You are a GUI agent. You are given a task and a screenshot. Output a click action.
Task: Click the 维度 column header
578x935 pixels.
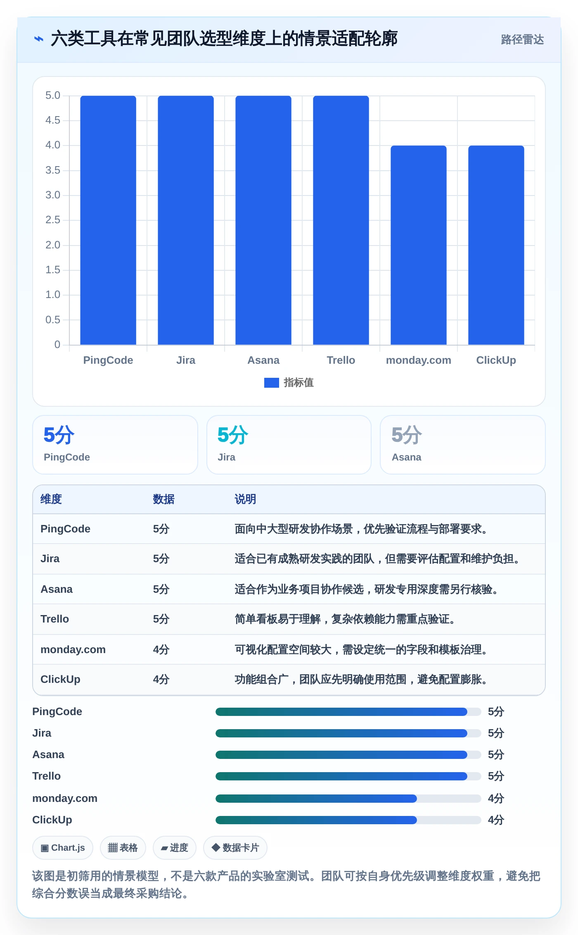click(x=51, y=499)
